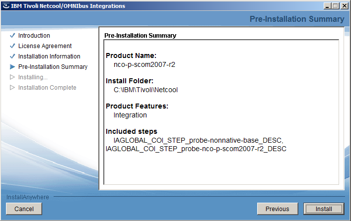The image size is (351, 221).
Task: Click the installer icon in the title bar
Action: point(6,6)
